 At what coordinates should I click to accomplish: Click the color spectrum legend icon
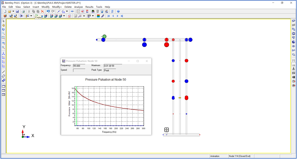(98, 16)
